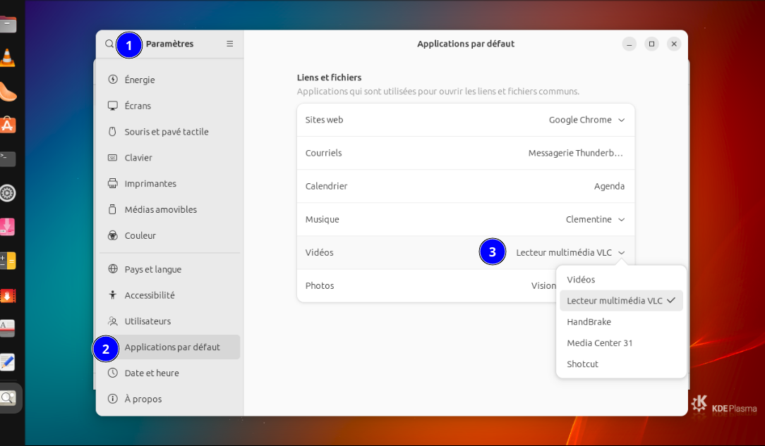Launch VLC from the dock
This screenshot has height=446, width=765.
click(x=7, y=58)
